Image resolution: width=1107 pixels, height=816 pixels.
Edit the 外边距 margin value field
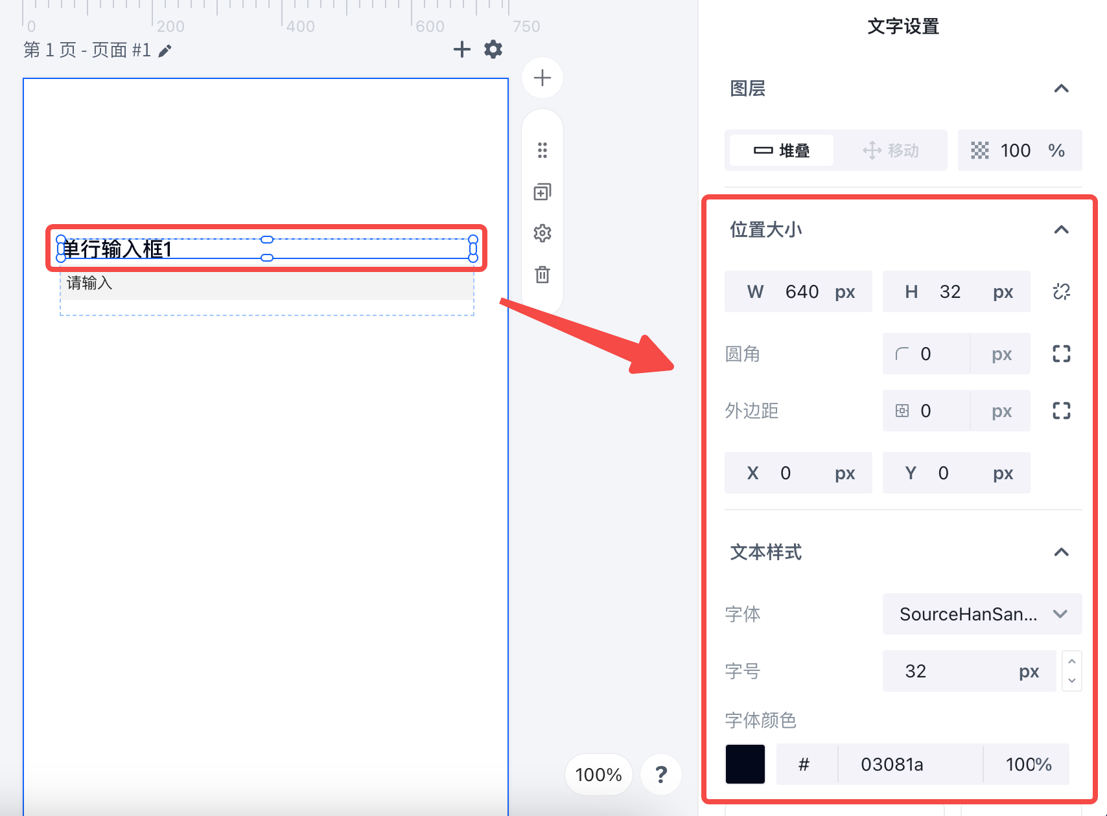927,411
